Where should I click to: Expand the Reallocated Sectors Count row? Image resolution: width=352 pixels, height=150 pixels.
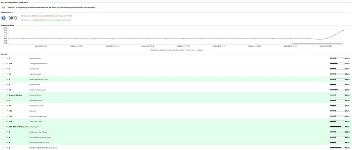pos(3,79)
